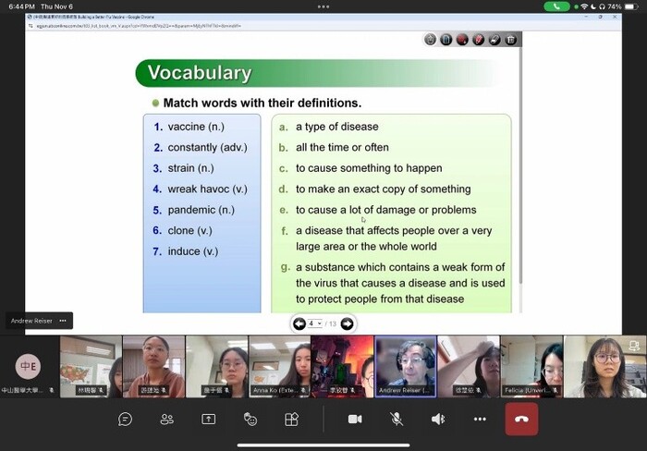
Task: Select the red pen annotation tool
Action: tap(479, 40)
